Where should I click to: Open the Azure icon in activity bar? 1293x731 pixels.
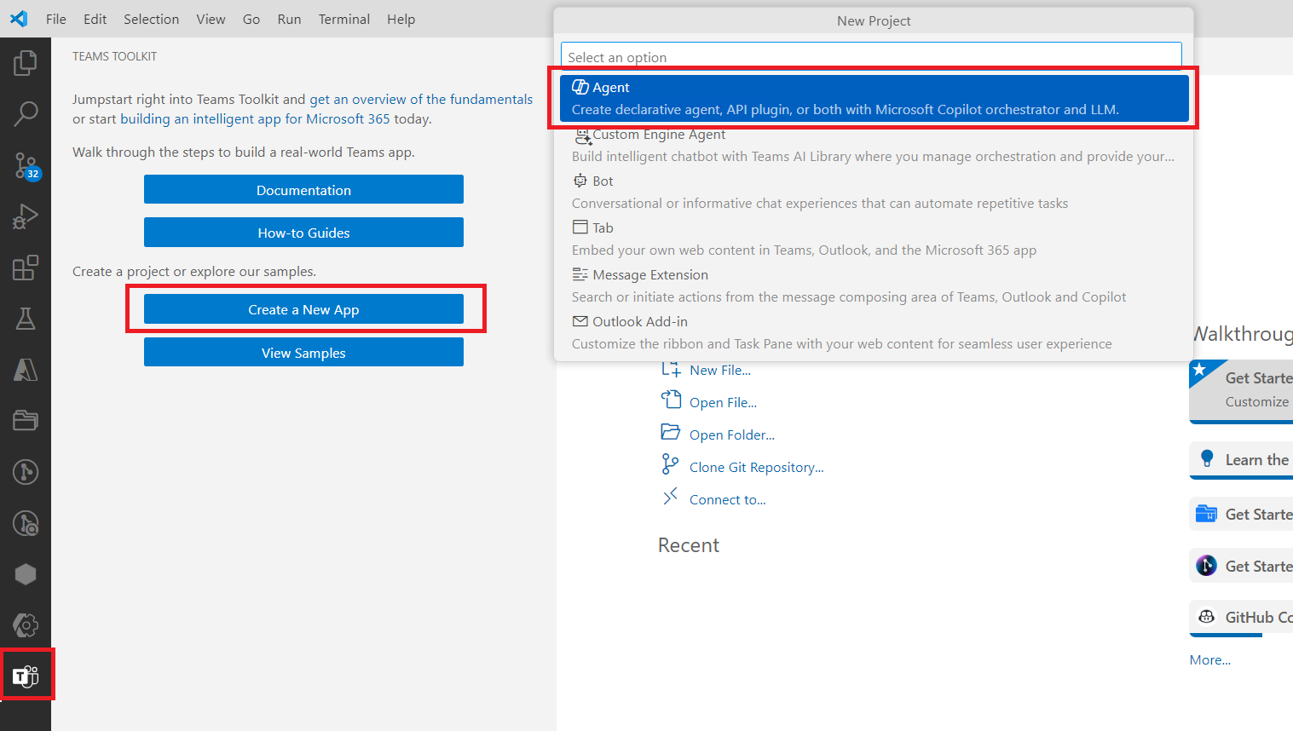pos(26,370)
